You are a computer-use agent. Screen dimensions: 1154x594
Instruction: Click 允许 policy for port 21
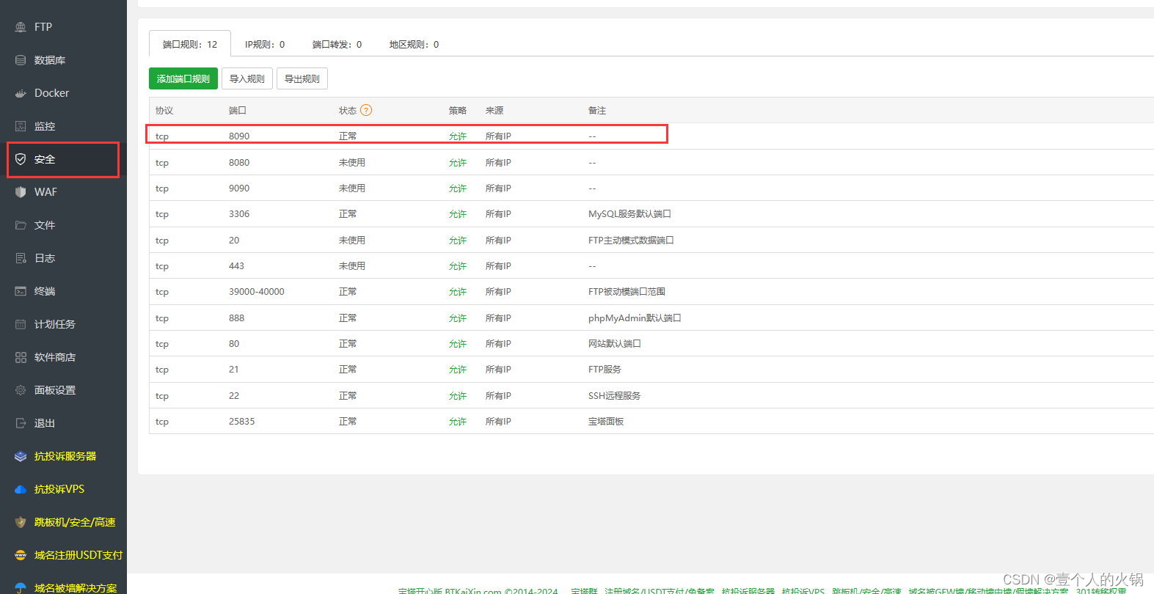click(458, 370)
